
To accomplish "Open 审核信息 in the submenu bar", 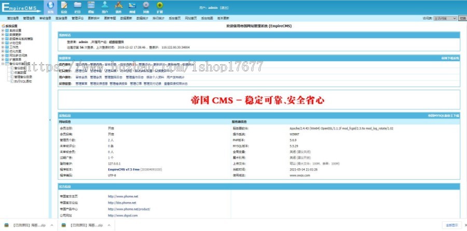I will pos(45,18).
